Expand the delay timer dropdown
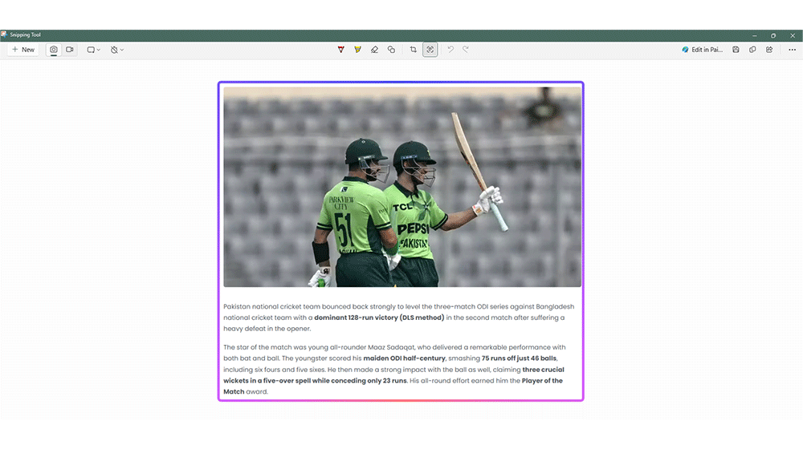This screenshot has height=449, width=803. tap(117, 50)
